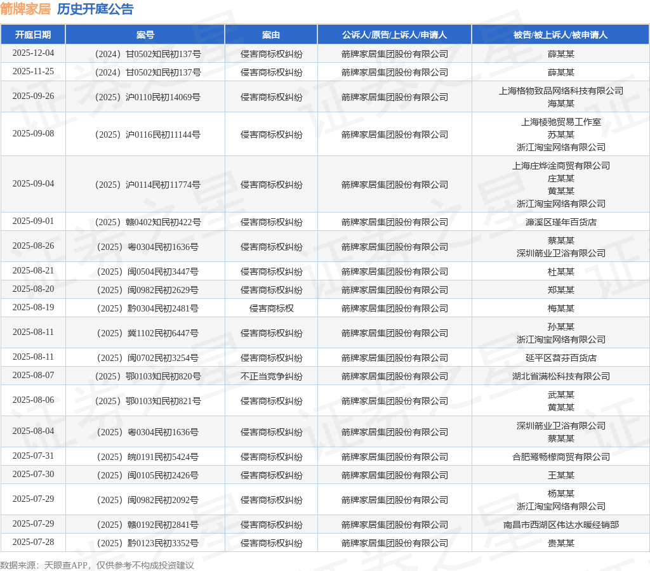
Task: Click the 侵害商标权 case cause cell
Action: coord(271,309)
